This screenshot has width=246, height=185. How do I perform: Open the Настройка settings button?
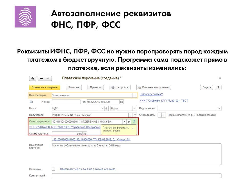point(120,87)
